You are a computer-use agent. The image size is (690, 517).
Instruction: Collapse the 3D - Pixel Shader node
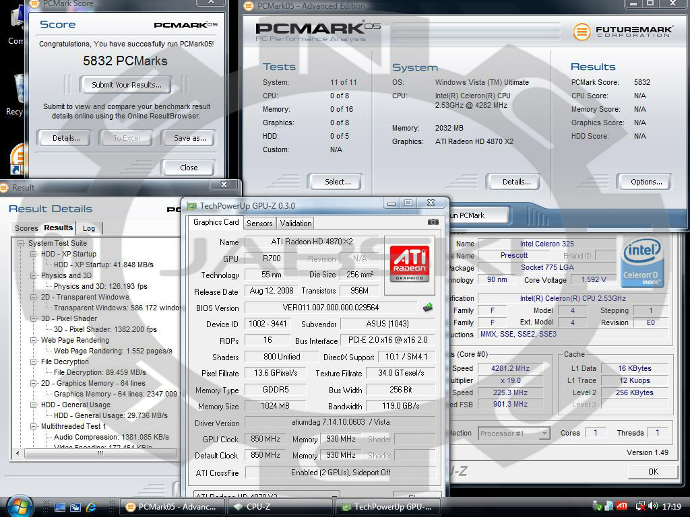[x=33, y=318]
